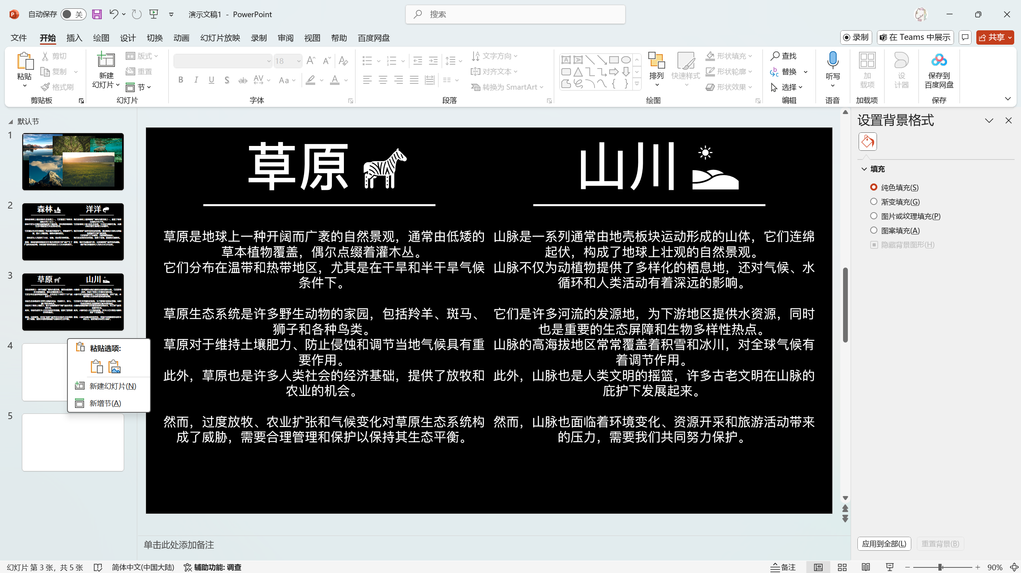
Task: Click Apply to All (应用到全部) button
Action: 884,544
